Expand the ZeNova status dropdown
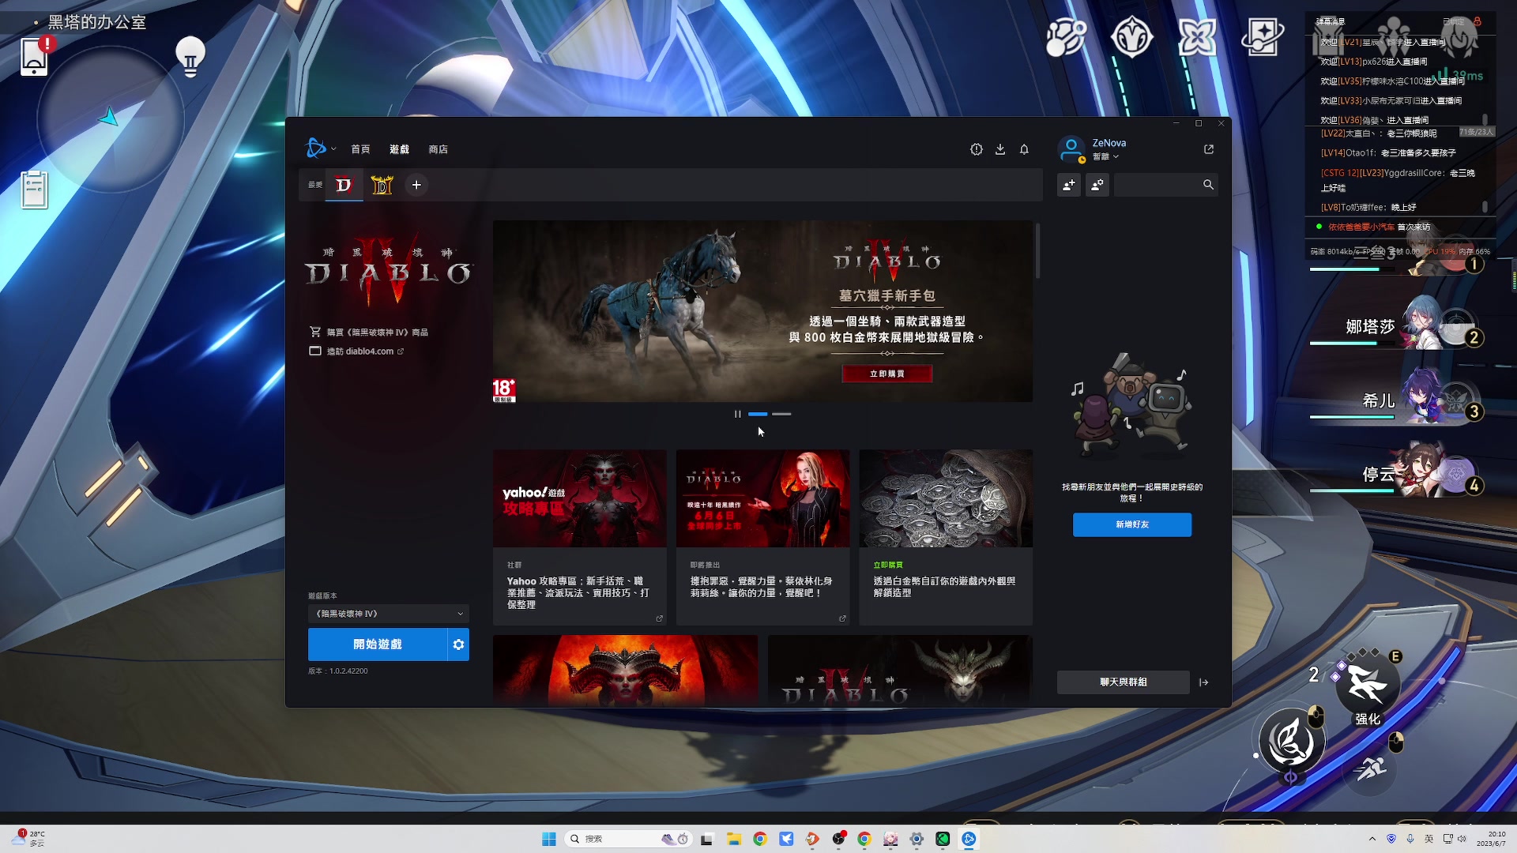The height and width of the screenshot is (853, 1517). click(1105, 157)
